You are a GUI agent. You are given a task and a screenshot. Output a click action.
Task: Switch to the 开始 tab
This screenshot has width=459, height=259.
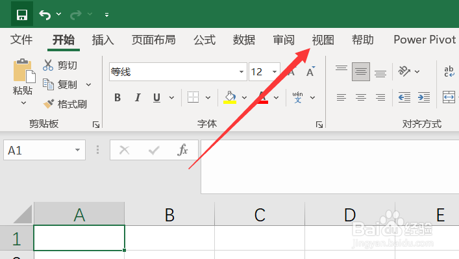click(64, 40)
